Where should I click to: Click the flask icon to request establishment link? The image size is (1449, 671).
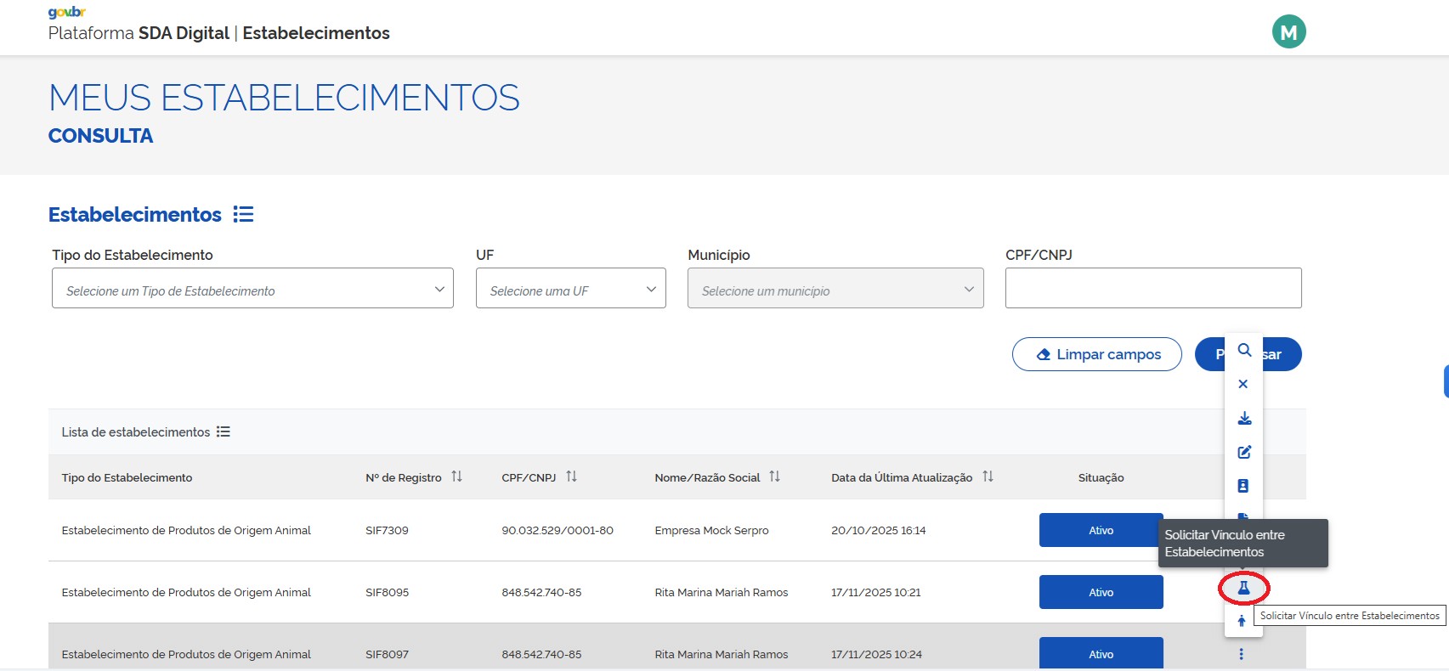[1243, 587]
